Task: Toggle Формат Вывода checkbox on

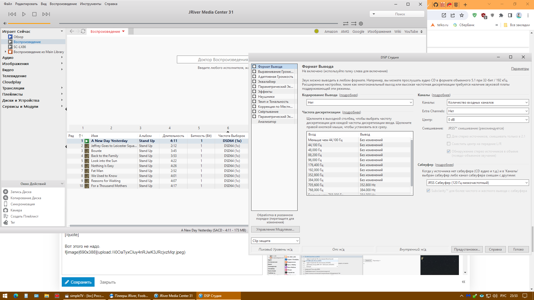Action: coord(254,67)
